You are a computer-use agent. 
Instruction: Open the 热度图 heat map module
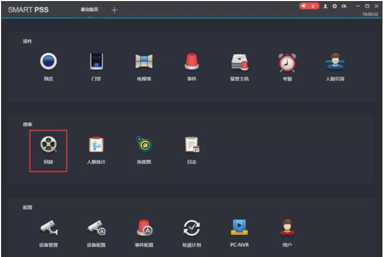pyautogui.click(x=144, y=145)
